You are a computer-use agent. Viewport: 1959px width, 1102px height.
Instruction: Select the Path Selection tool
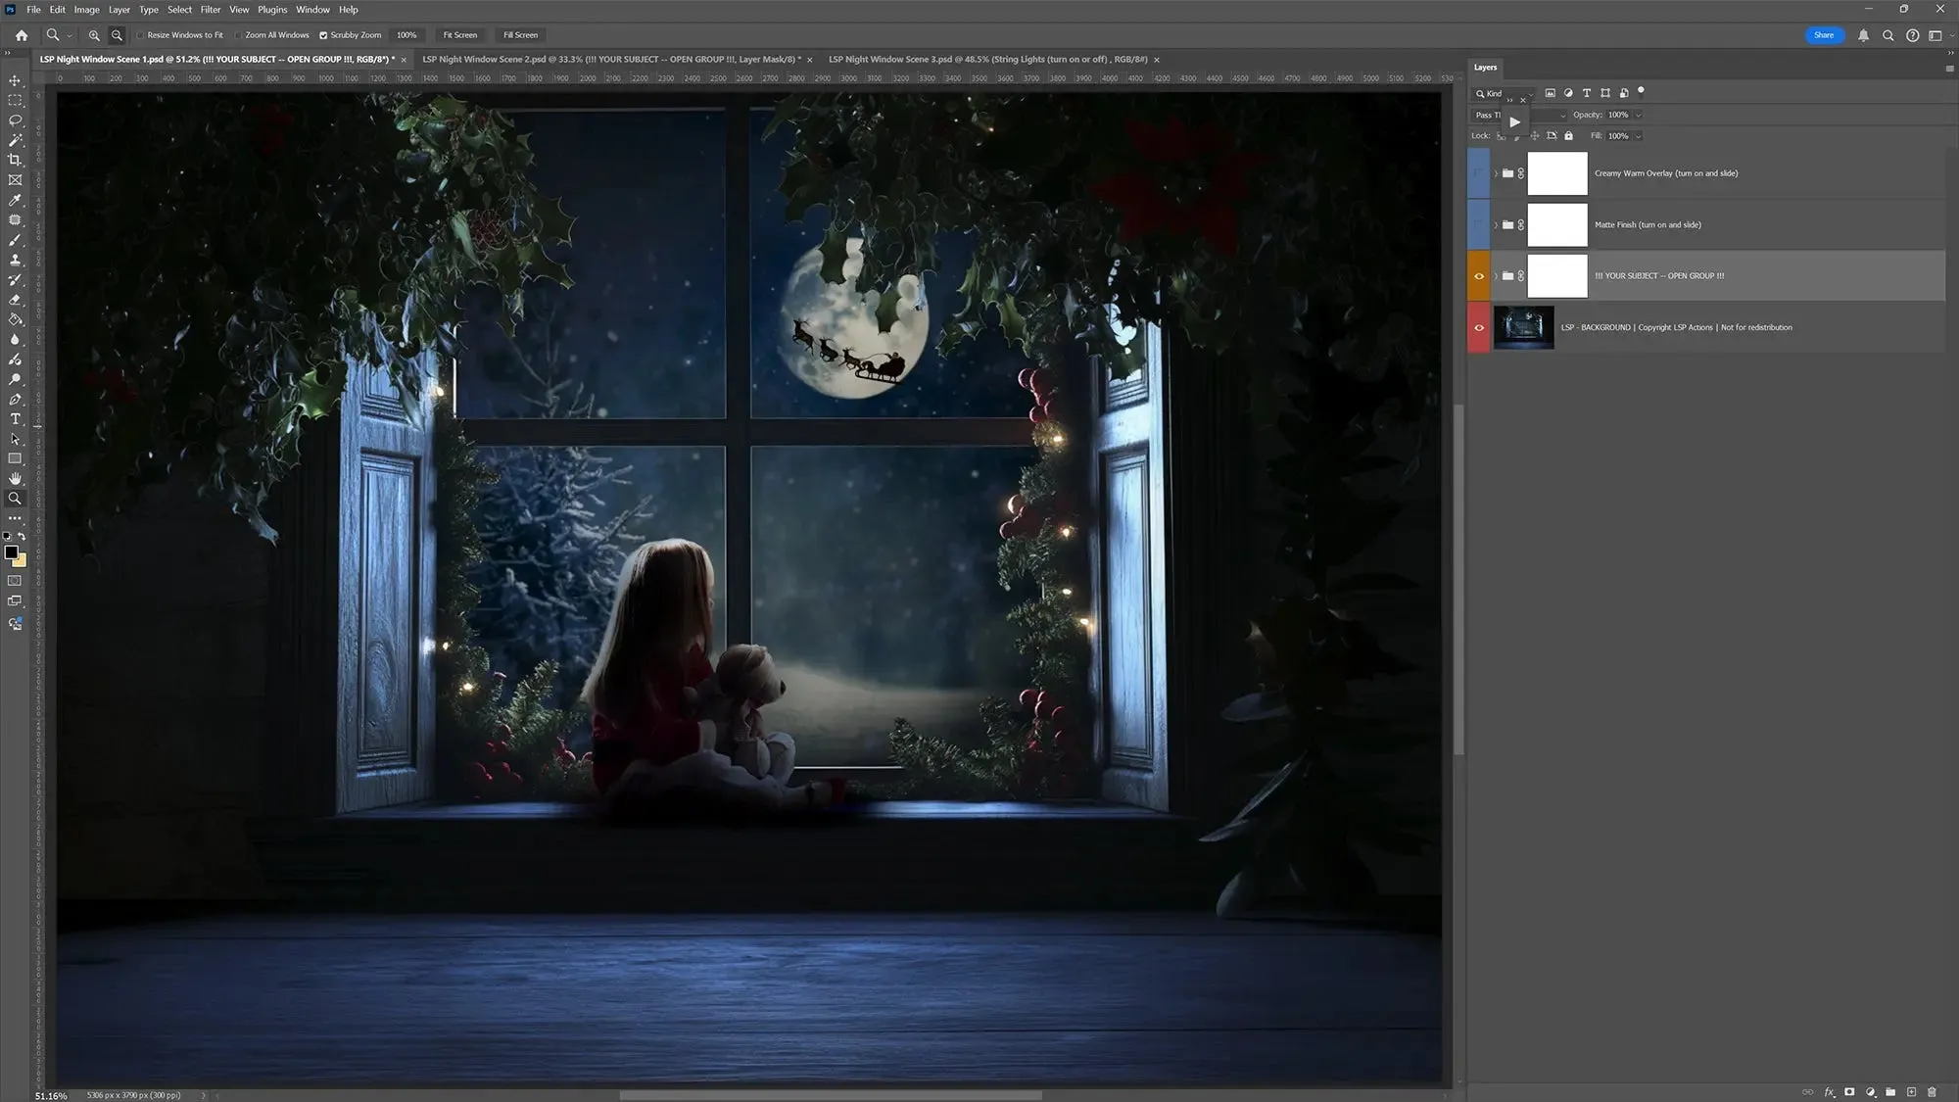tap(15, 439)
